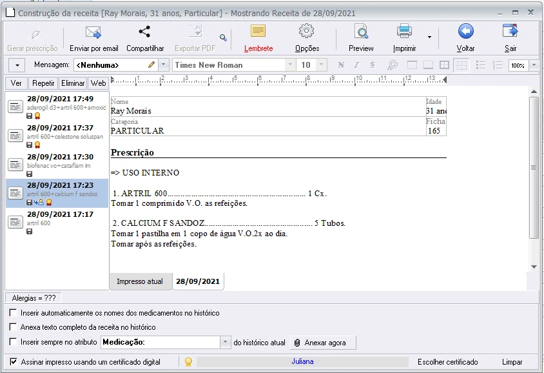
Task: Click the ARTRIL 600 prescription line
Action: click(x=219, y=194)
